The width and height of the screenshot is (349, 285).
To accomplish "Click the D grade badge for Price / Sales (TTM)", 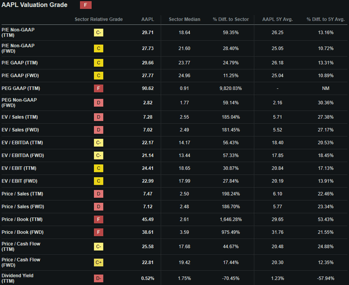I will point(98,194).
